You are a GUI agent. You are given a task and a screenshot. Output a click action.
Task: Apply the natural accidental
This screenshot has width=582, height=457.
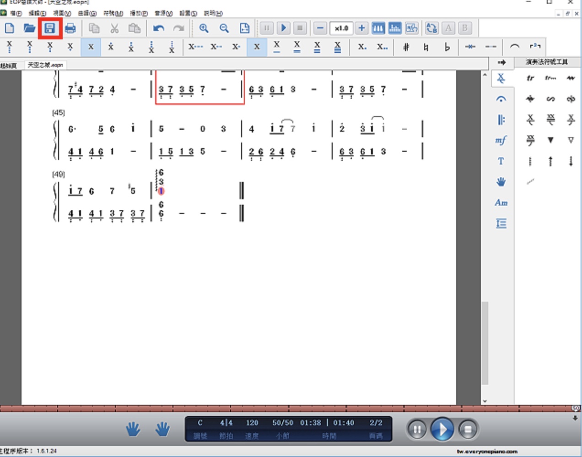[426, 47]
